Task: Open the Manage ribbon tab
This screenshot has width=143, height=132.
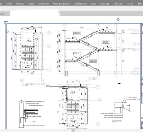Action: [105, 4]
